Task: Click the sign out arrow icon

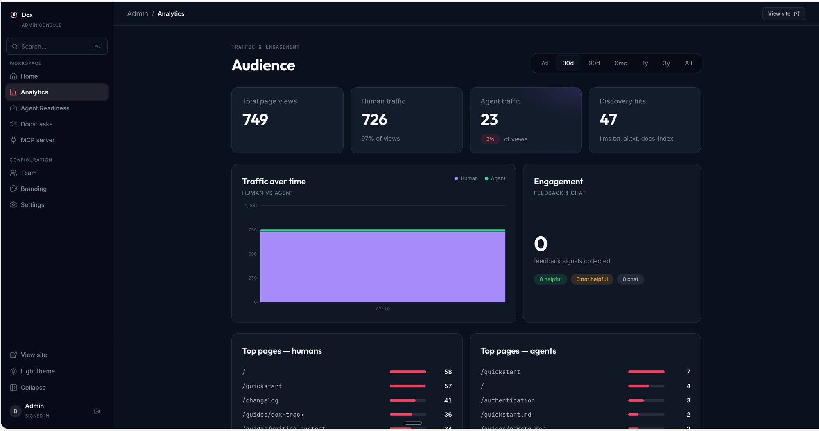Action: (97, 411)
